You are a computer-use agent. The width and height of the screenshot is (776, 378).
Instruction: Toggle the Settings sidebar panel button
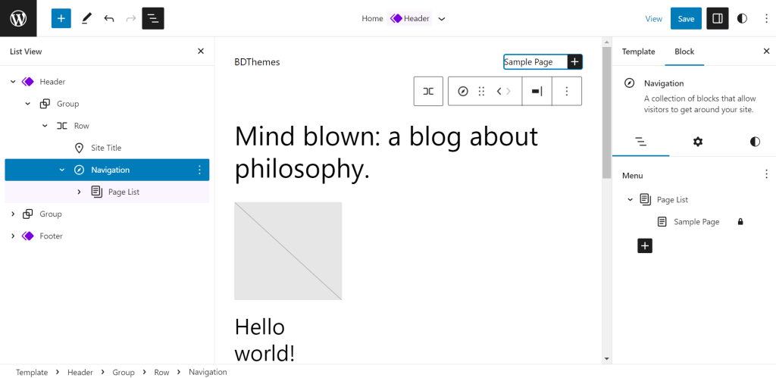[x=718, y=18]
